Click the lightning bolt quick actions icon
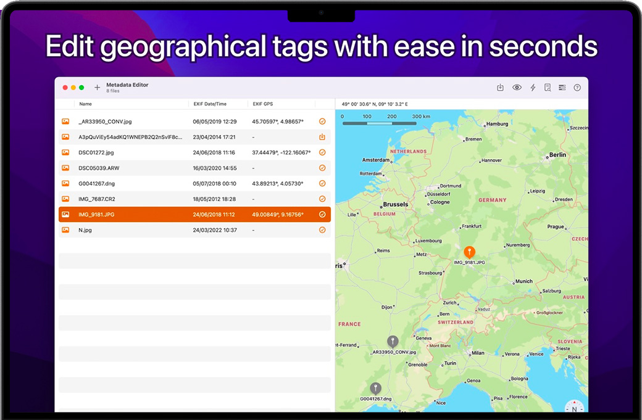 tap(533, 88)
